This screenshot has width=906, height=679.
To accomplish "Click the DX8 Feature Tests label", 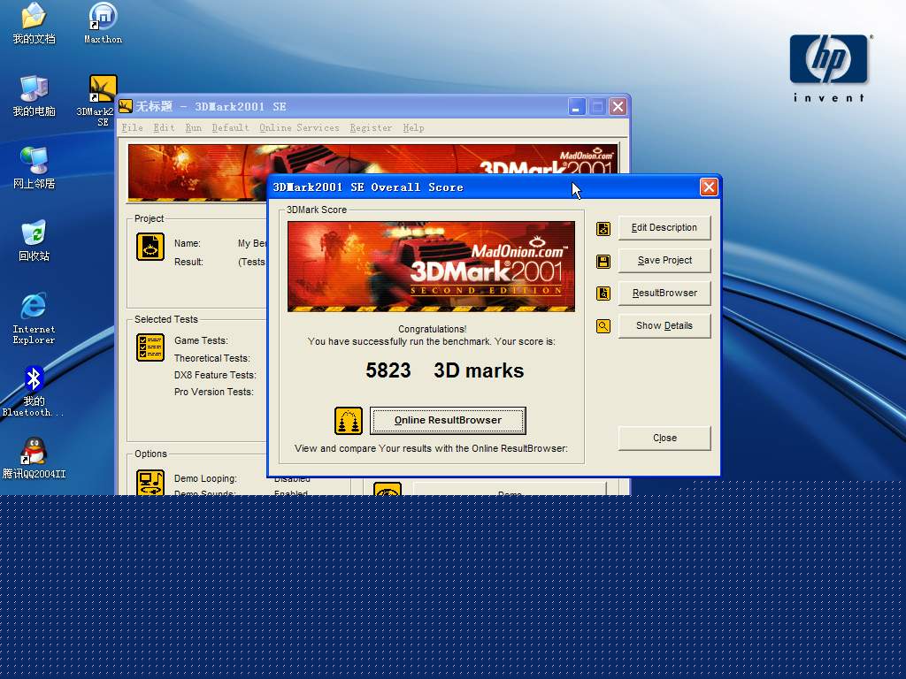I will (x=214, y=375).
